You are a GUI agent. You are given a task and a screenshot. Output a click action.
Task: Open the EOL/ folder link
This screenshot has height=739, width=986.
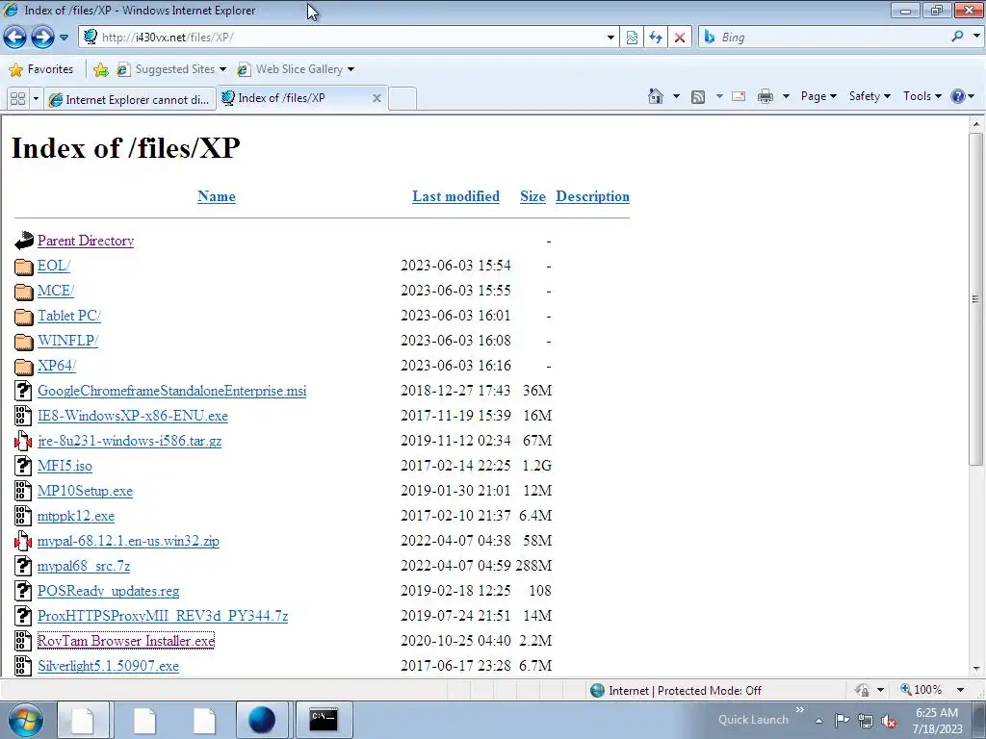click(x=54, y=266)
